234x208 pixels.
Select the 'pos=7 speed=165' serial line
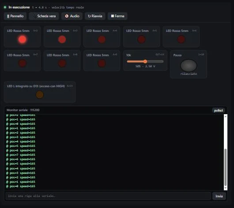coord(21,155)
